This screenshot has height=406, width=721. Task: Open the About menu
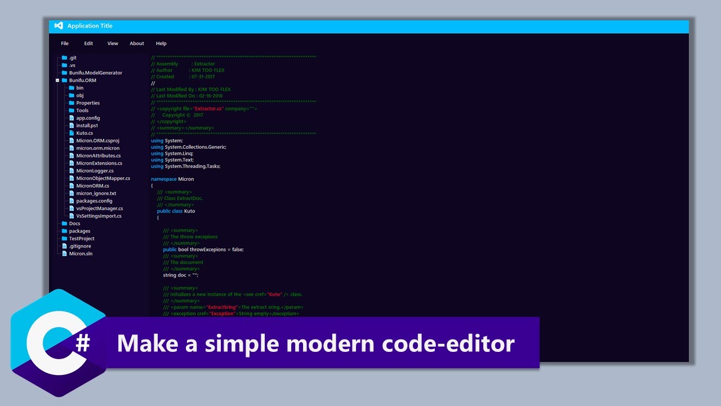coord(137,43)
